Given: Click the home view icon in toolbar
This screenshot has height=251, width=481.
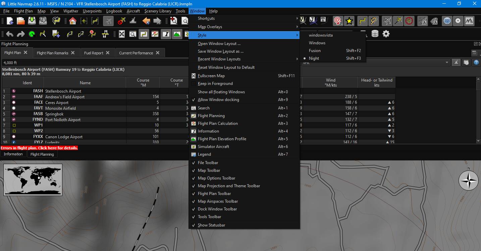Looking at the screenshot, I should [x=73, y=21].
